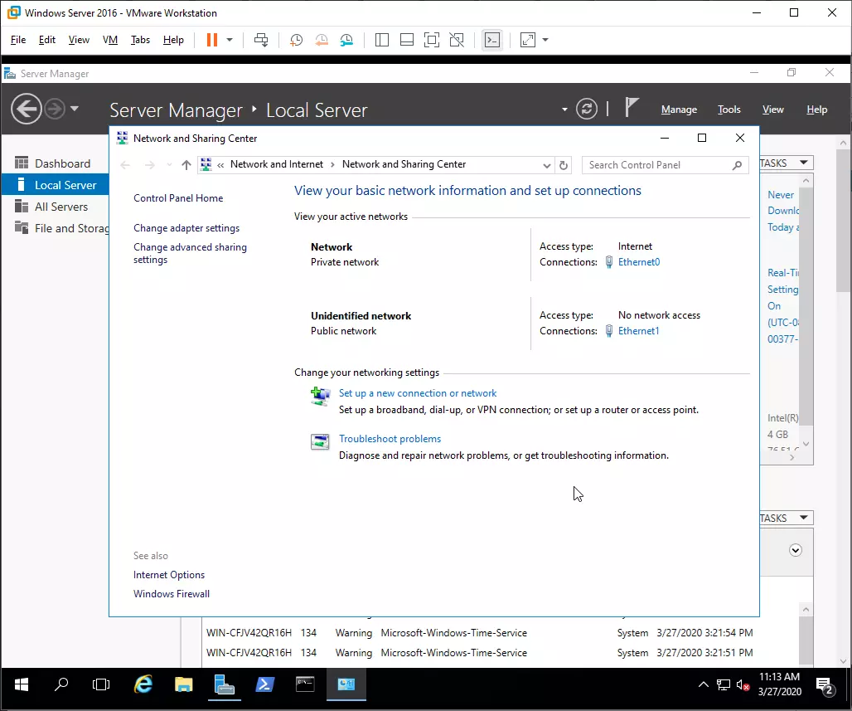Open Server Manager notifications flag
852x711 pixels.
631,107
